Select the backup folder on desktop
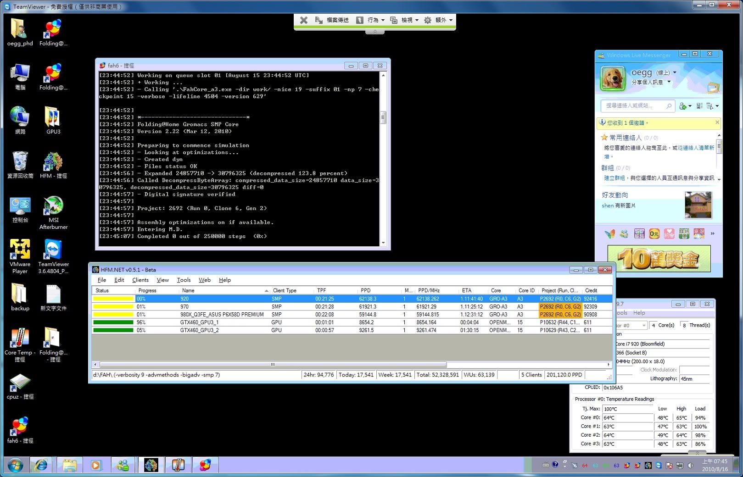Screen dimensions: 743x477 point(20,297)
